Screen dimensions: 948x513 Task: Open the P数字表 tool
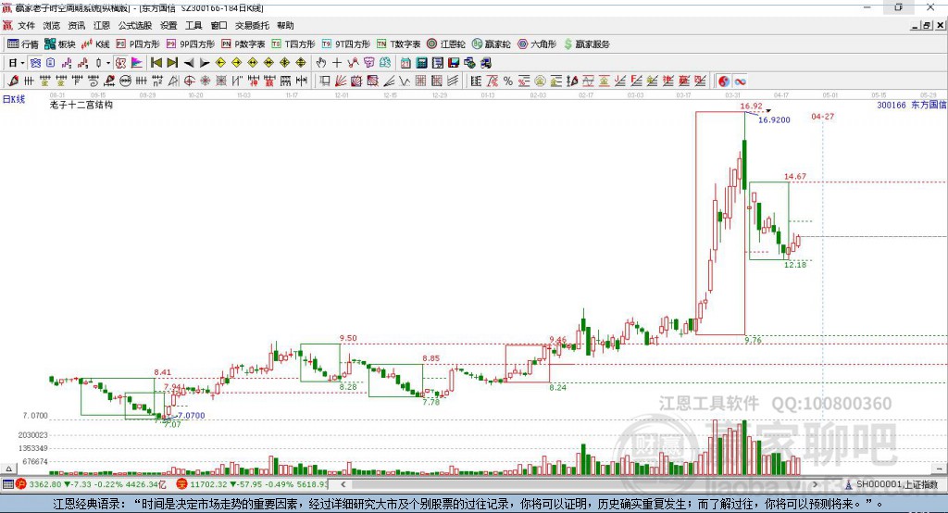pos(243,44)
